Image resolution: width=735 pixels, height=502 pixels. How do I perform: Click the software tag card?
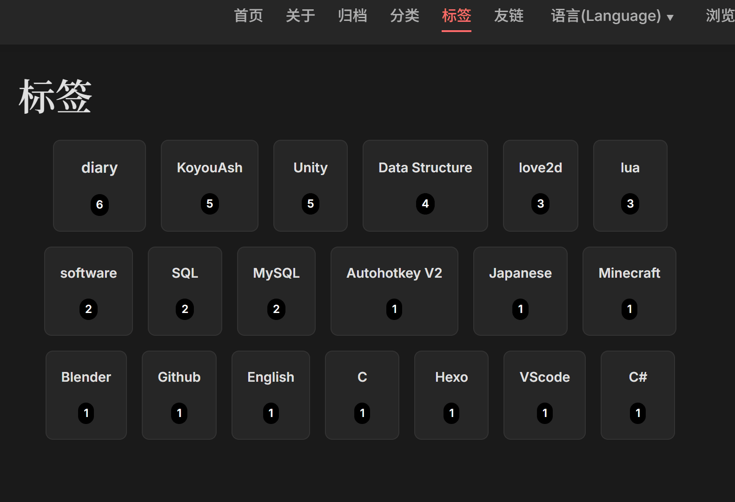click(x=88, y=291)
